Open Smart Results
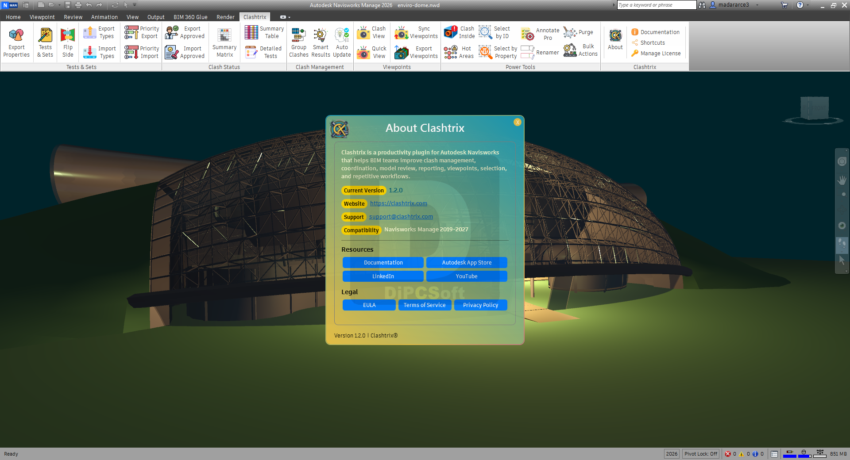This screenshot has height=460, width=850. (321, 42)
